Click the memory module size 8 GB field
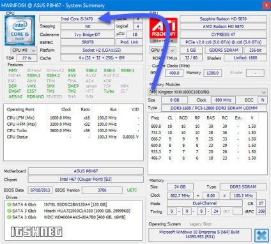 pos(174,100)
